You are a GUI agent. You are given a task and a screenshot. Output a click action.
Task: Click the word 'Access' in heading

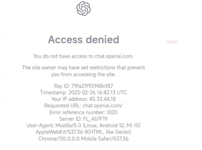65,40
